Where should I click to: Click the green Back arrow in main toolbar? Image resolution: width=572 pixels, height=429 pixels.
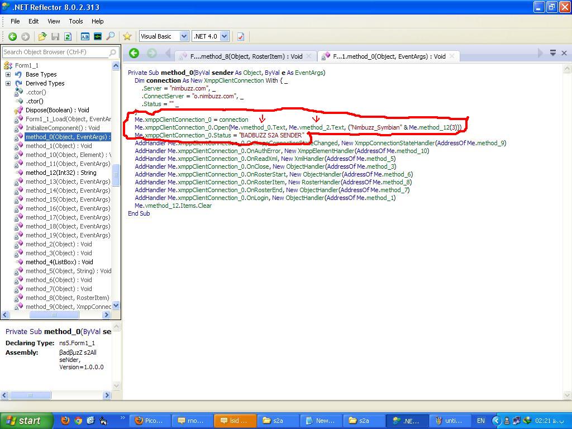[13, 36]
